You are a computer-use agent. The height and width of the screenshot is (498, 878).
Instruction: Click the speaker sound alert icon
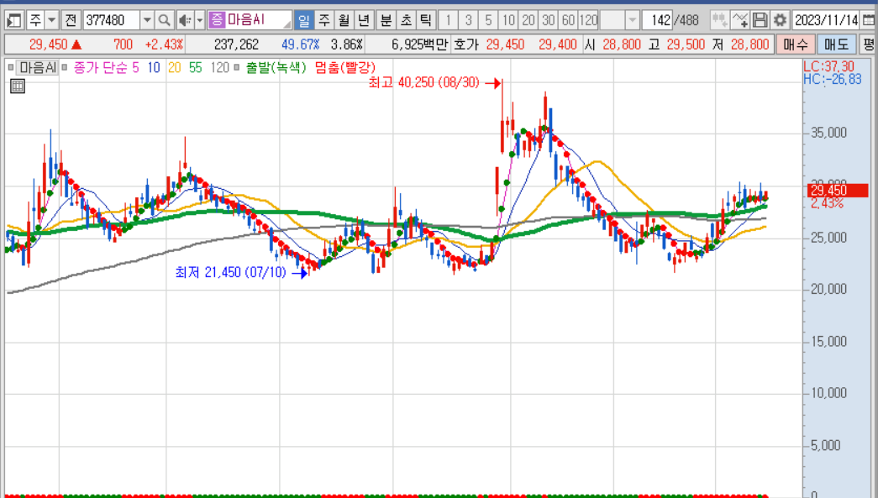[184, 18]
